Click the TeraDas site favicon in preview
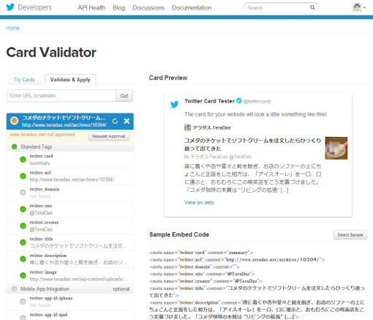The image size is (373, 320). 187,127
